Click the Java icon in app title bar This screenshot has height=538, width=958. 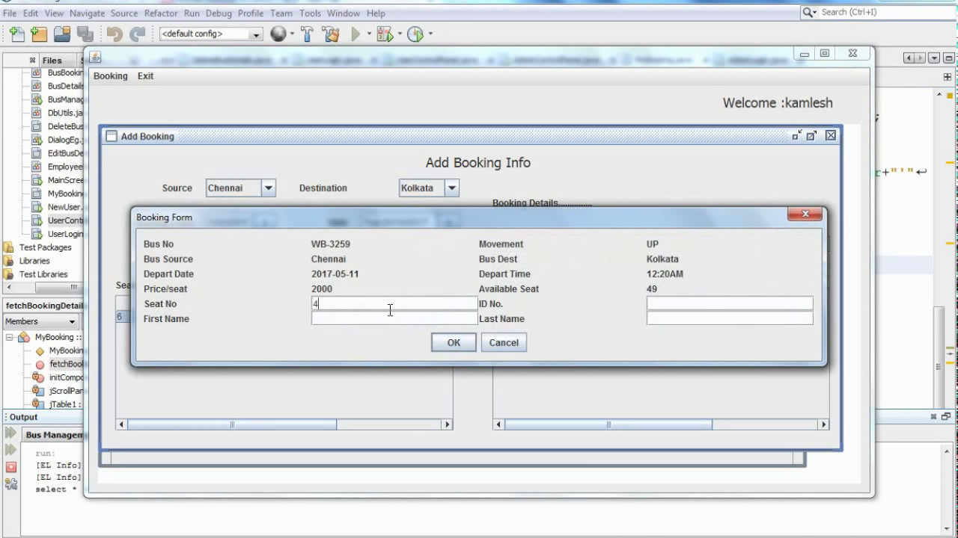click(96, 56)
